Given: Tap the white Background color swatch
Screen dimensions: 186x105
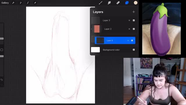Looking at the screenshot, I should click(x=95, y=50).
